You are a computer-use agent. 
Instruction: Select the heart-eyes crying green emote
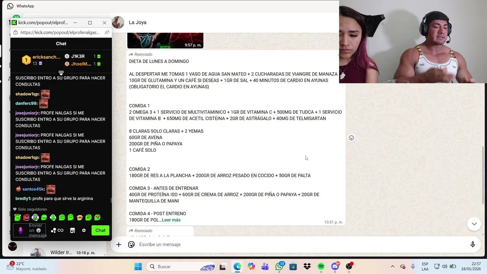97,217
